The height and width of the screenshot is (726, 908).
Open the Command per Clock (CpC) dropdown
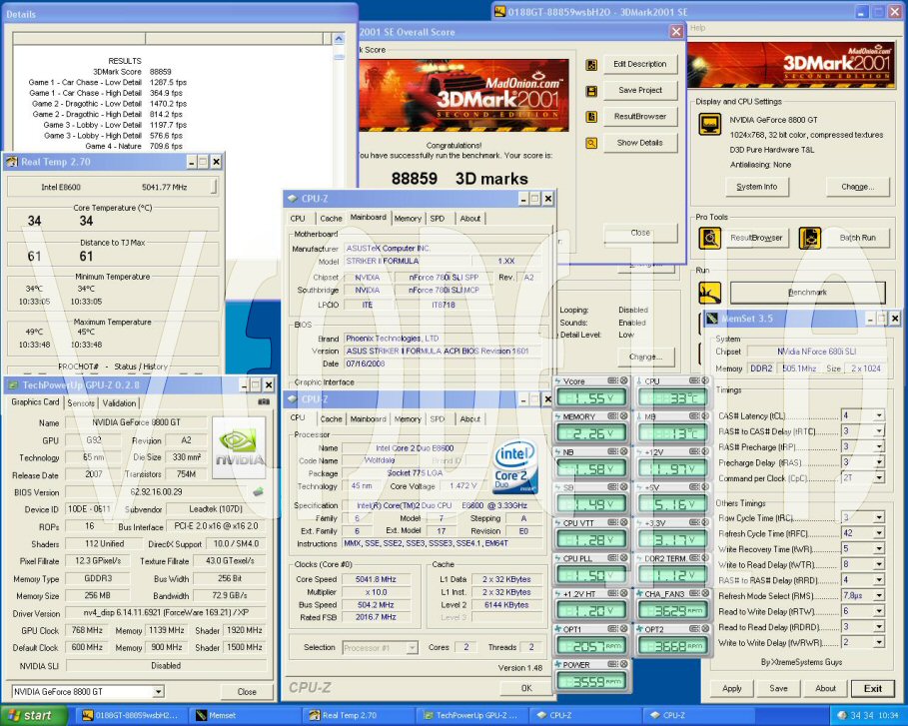879,478
